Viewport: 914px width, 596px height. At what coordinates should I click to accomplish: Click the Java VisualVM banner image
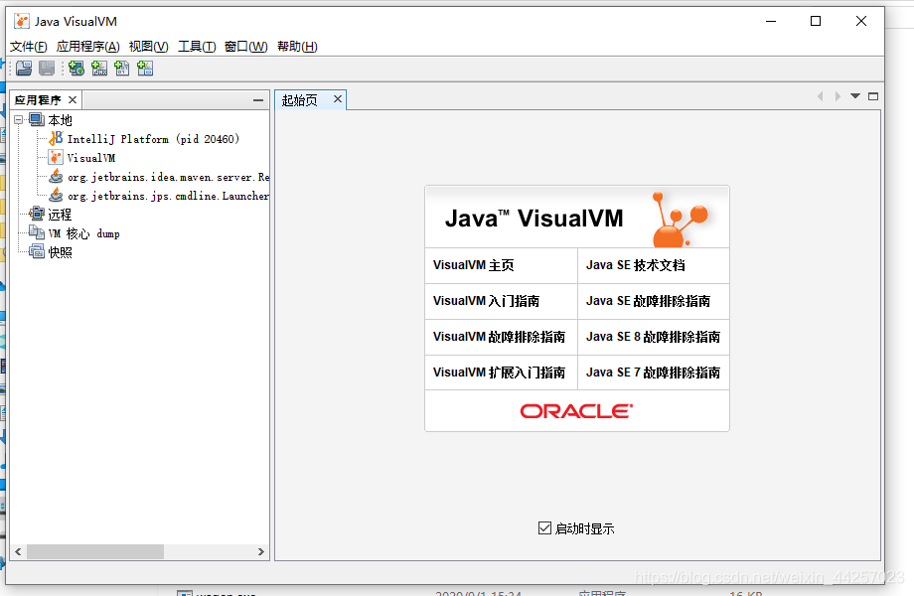click(577, 218)
